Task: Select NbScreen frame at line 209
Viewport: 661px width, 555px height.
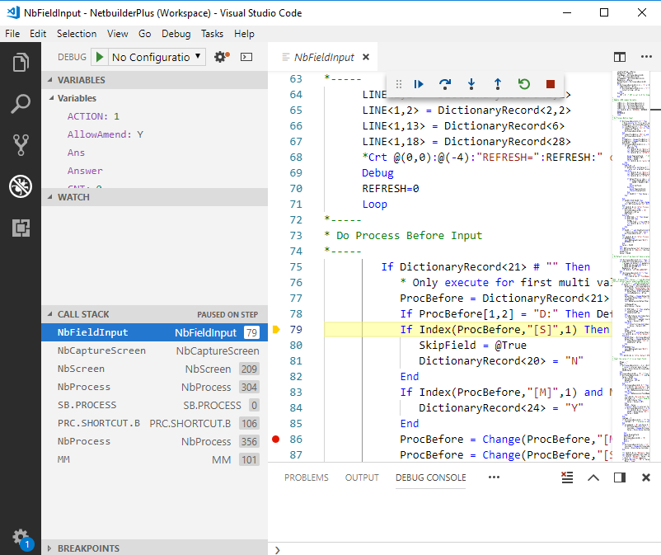Action: pos(154,369)
